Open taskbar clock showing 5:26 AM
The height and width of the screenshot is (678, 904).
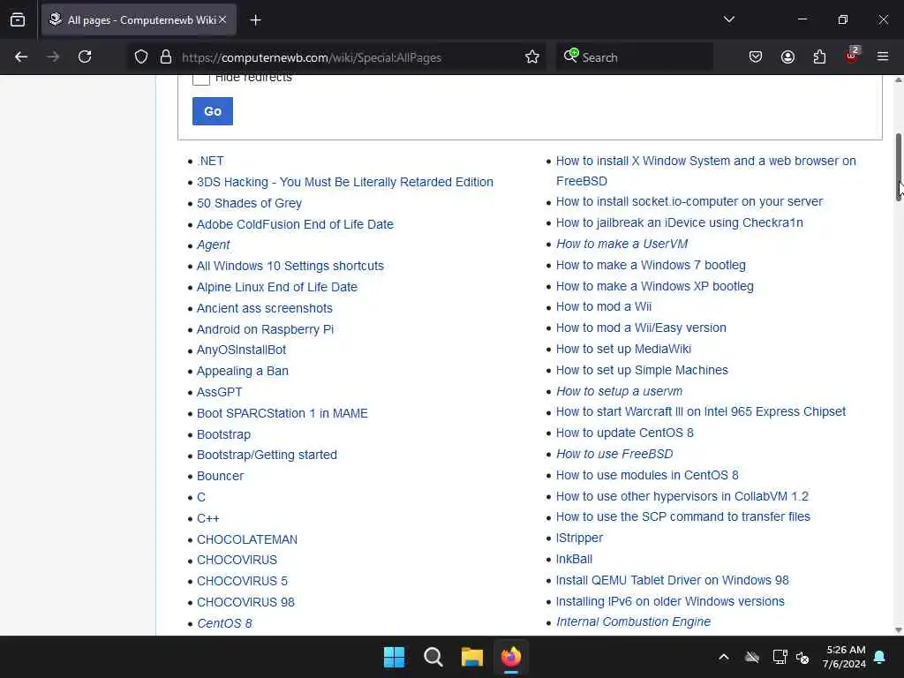[x=844, y=657]
